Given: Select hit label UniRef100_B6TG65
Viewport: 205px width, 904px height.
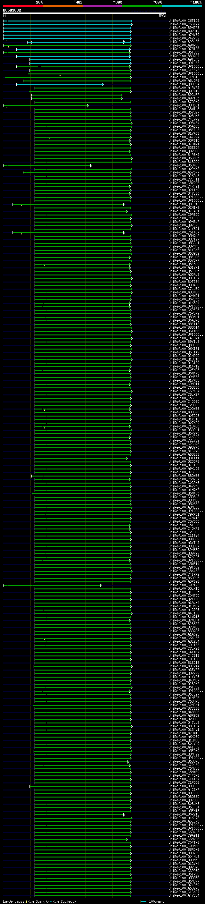Looking at the screenshot, I should 184,53.
